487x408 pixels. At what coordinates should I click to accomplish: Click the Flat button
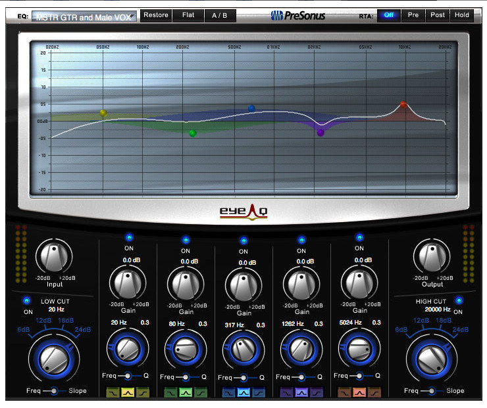point(188,15)
